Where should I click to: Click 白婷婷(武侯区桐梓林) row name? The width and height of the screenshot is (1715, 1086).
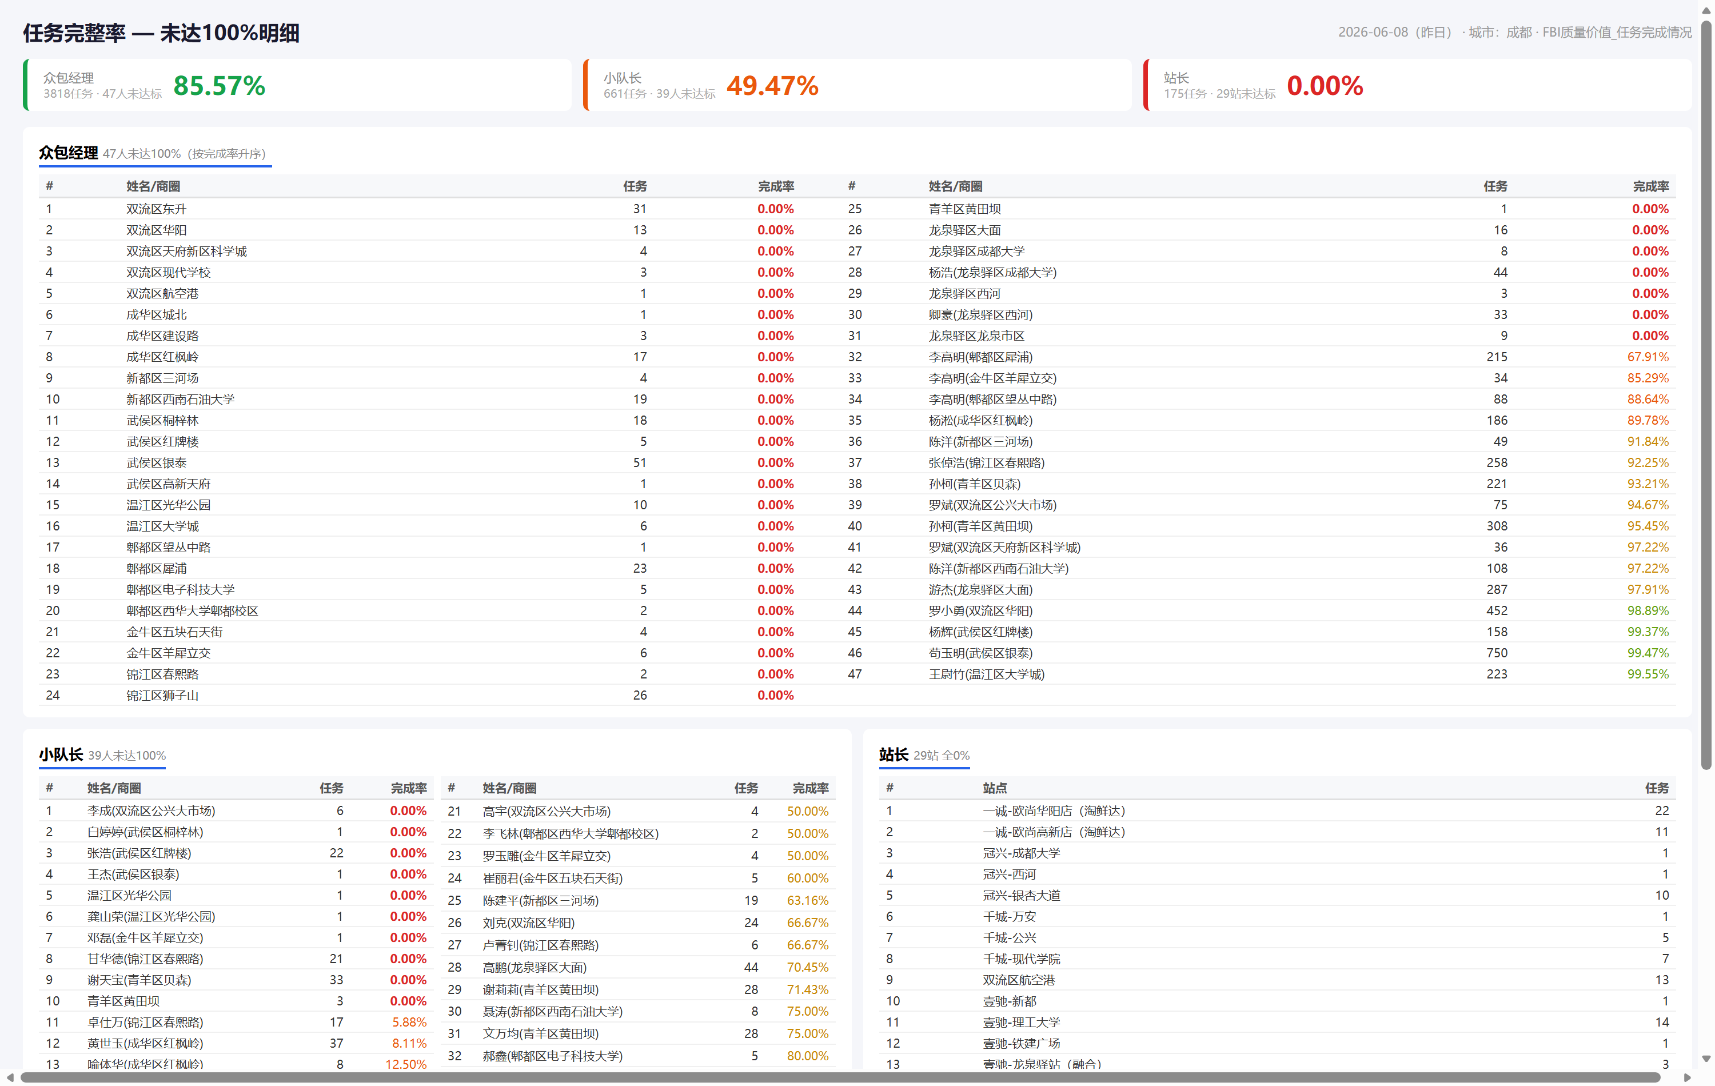(x=145, y=832)
